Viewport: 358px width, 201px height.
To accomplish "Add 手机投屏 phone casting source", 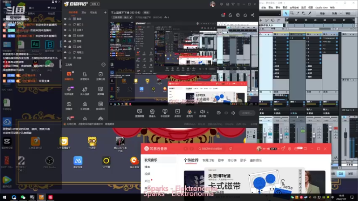I will point(165,113).
